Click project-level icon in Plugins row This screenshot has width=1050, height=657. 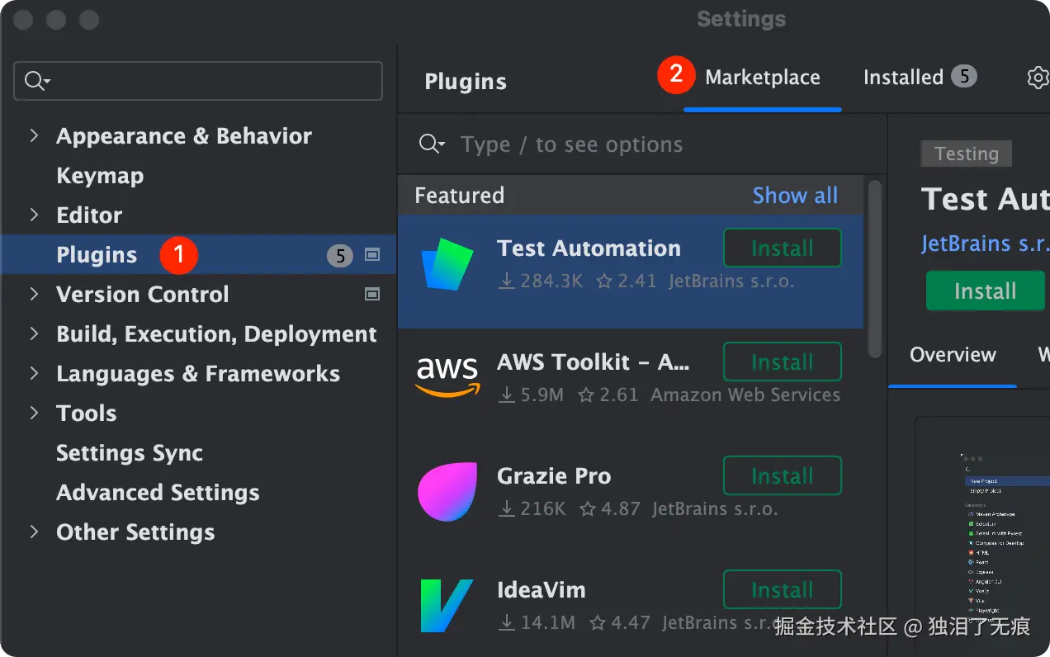tap(372, 255)
